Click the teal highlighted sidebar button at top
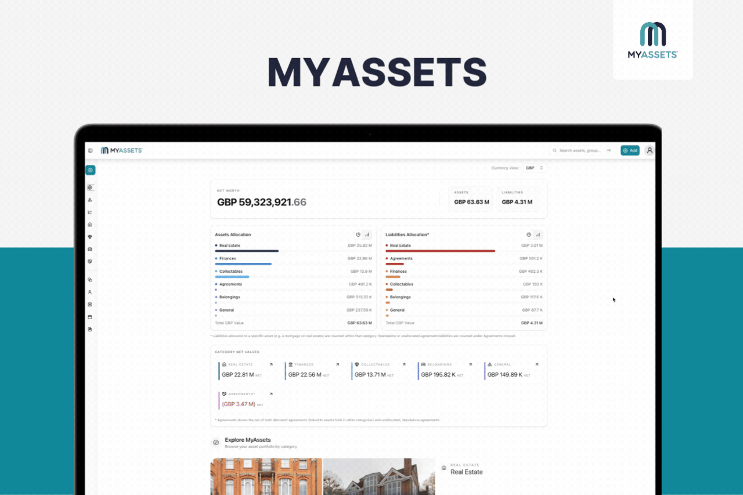The image size is (743, 495). pos(90,170)
